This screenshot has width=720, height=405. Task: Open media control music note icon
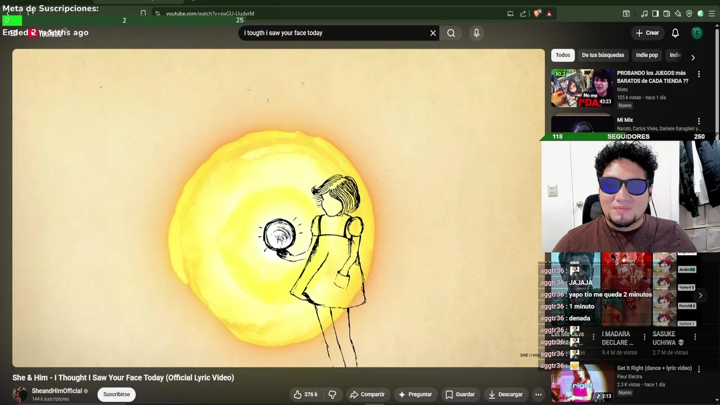(645, 13)
